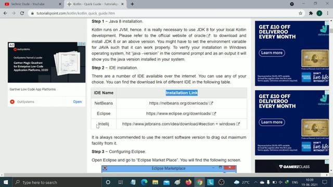Open the Windows Start menu
Image resolution: width=333 pixels, height=187 pixels.
(x=6, y=182)
